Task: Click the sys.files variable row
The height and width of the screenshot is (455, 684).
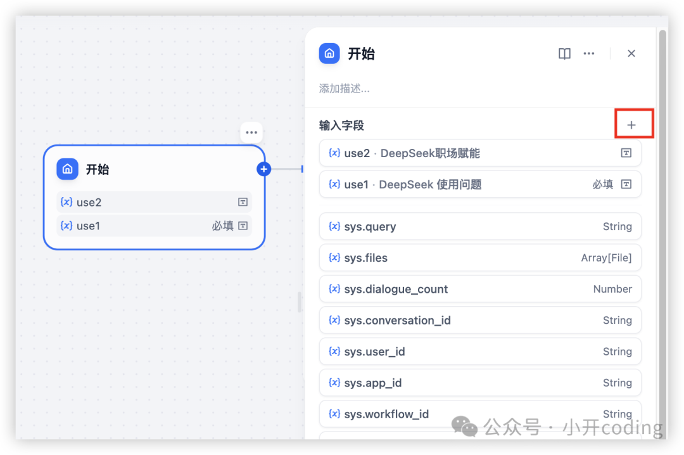Action: (x=480, y=258)
